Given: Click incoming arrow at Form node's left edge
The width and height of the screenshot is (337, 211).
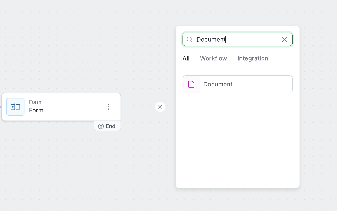Looking at the screenshot, I should [x=1, y=107].
